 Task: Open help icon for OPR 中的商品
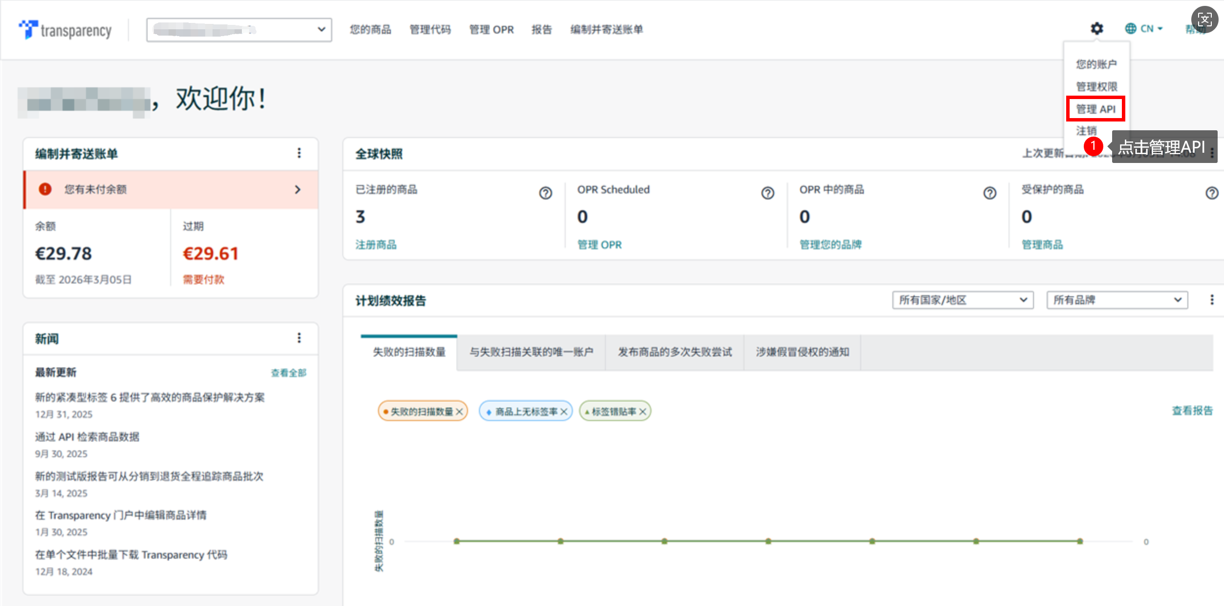click(989, 193)
